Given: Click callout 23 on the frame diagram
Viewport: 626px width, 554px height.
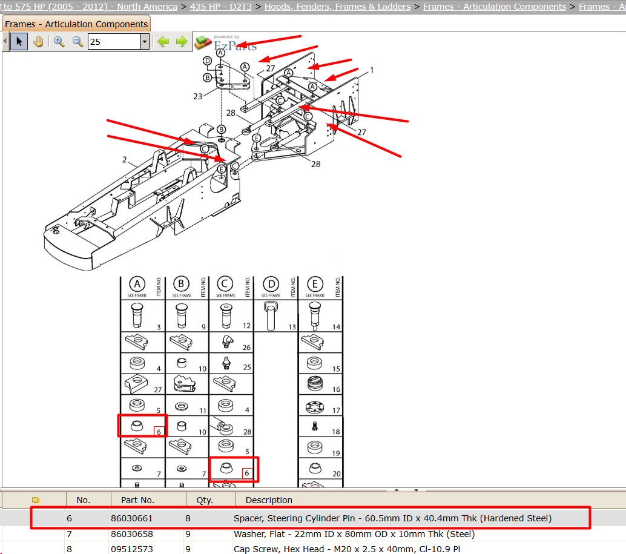Looking at the screenshot, I should (x=197, y=97).
